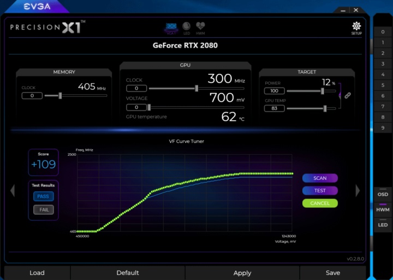This screenshot has width=393, height=280.
Task: Toggle the HWM sidebar switch
Action: coord(383,208)
